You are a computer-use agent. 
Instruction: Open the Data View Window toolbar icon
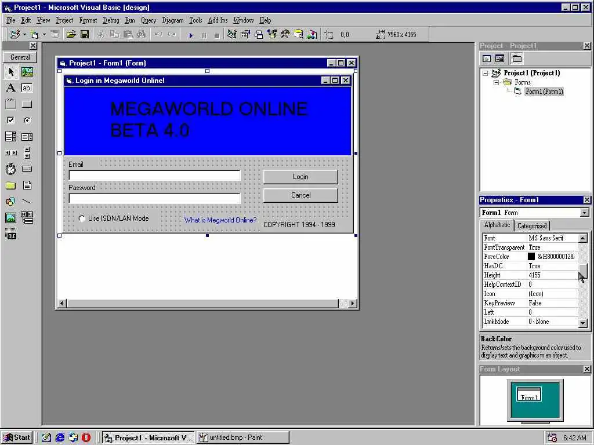pyautogui.click(x=299, y=34)
